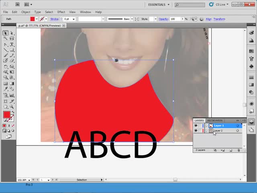Screen dimensions: 257x193
Task: Select the Paintbrush tool
Action: click(5, 55)
